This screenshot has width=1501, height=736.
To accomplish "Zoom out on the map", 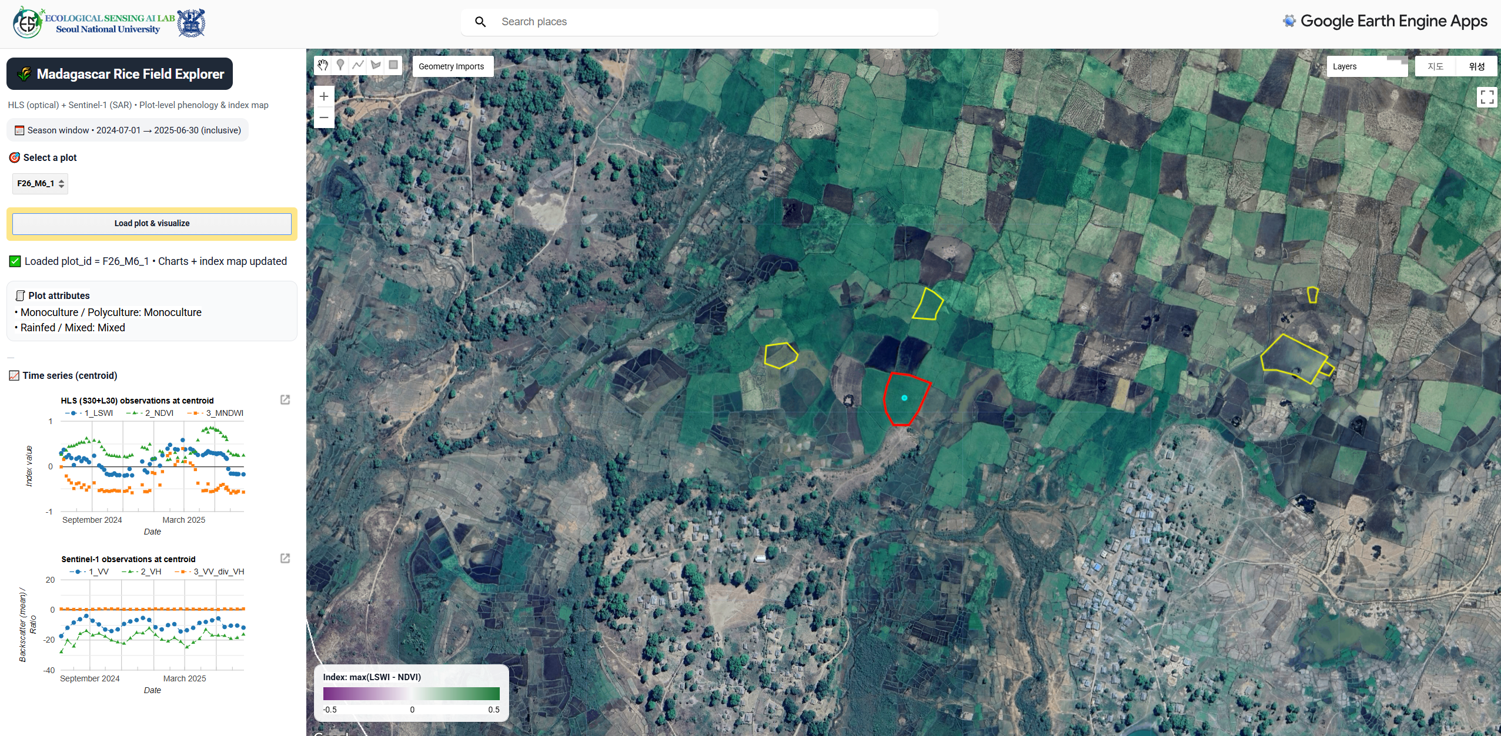I will point(324,117).
